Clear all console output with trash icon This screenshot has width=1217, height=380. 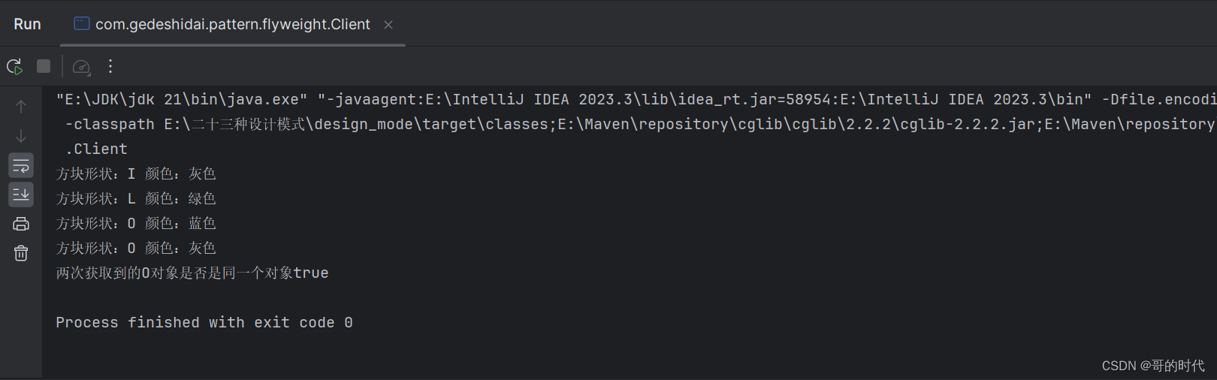click(21, 253)
